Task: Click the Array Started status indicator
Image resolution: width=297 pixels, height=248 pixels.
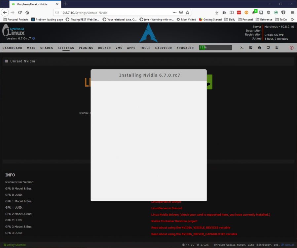Action: click(15, 245)
